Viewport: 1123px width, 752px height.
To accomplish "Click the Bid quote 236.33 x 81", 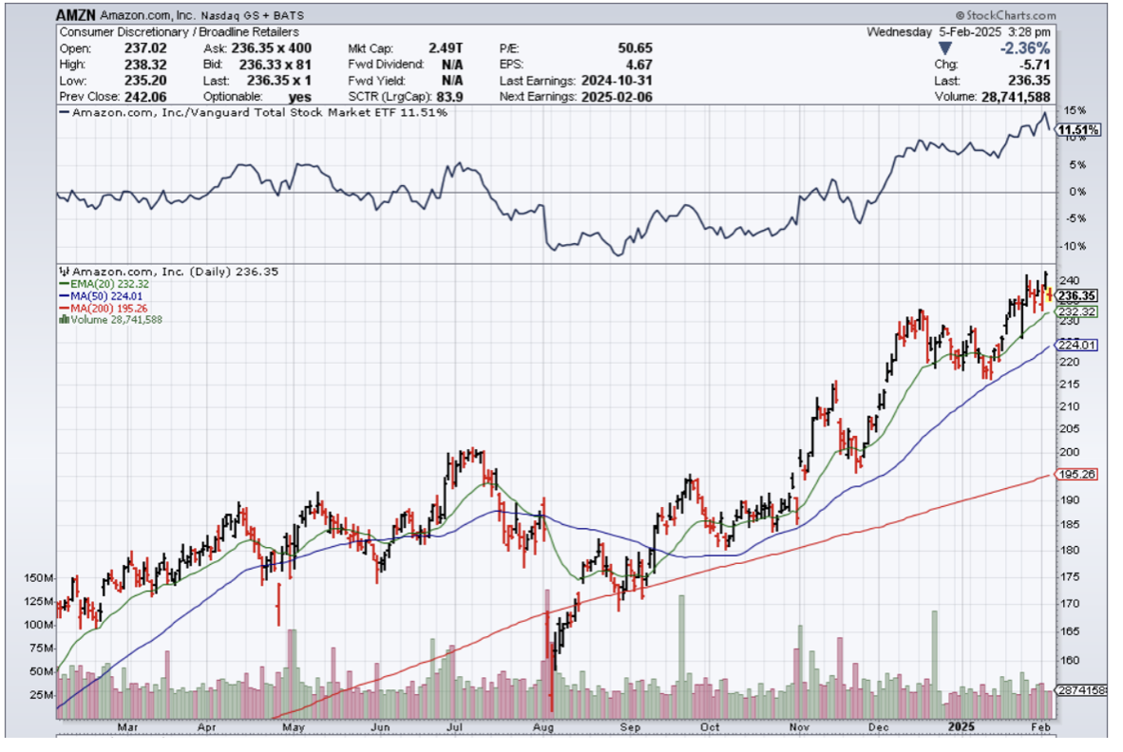I will click(x=275, y=65).
